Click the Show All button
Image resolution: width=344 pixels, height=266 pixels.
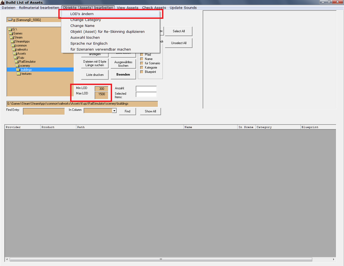[x=150, y=111]
